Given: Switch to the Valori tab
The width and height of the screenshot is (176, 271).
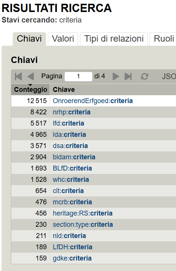Looking at the screenshot, I should (x=63, y=39).
